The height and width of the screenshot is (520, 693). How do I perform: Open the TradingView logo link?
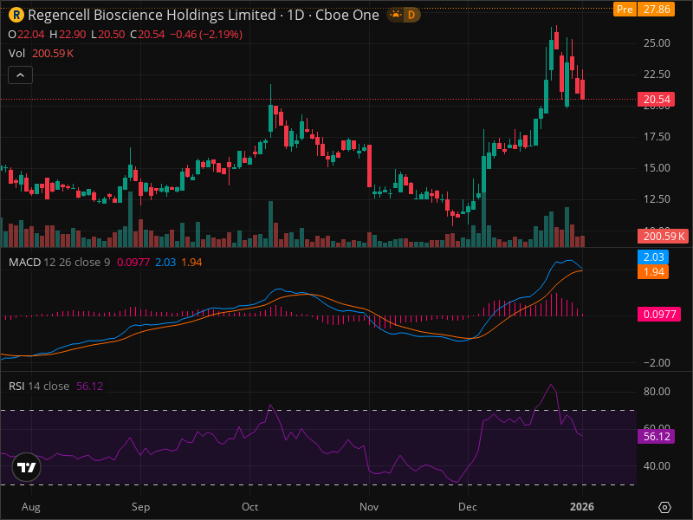click(x=27, y=467)
